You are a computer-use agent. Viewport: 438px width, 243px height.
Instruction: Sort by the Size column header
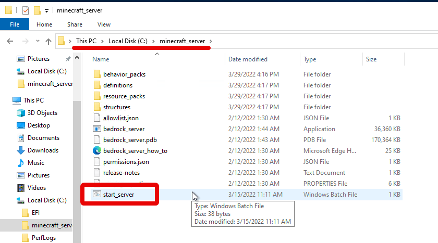(x=371, y=59)
